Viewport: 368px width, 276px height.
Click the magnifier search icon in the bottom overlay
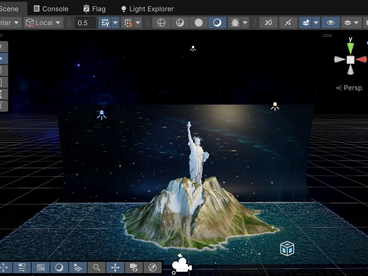pyautogui.click(x=97, y=267)
